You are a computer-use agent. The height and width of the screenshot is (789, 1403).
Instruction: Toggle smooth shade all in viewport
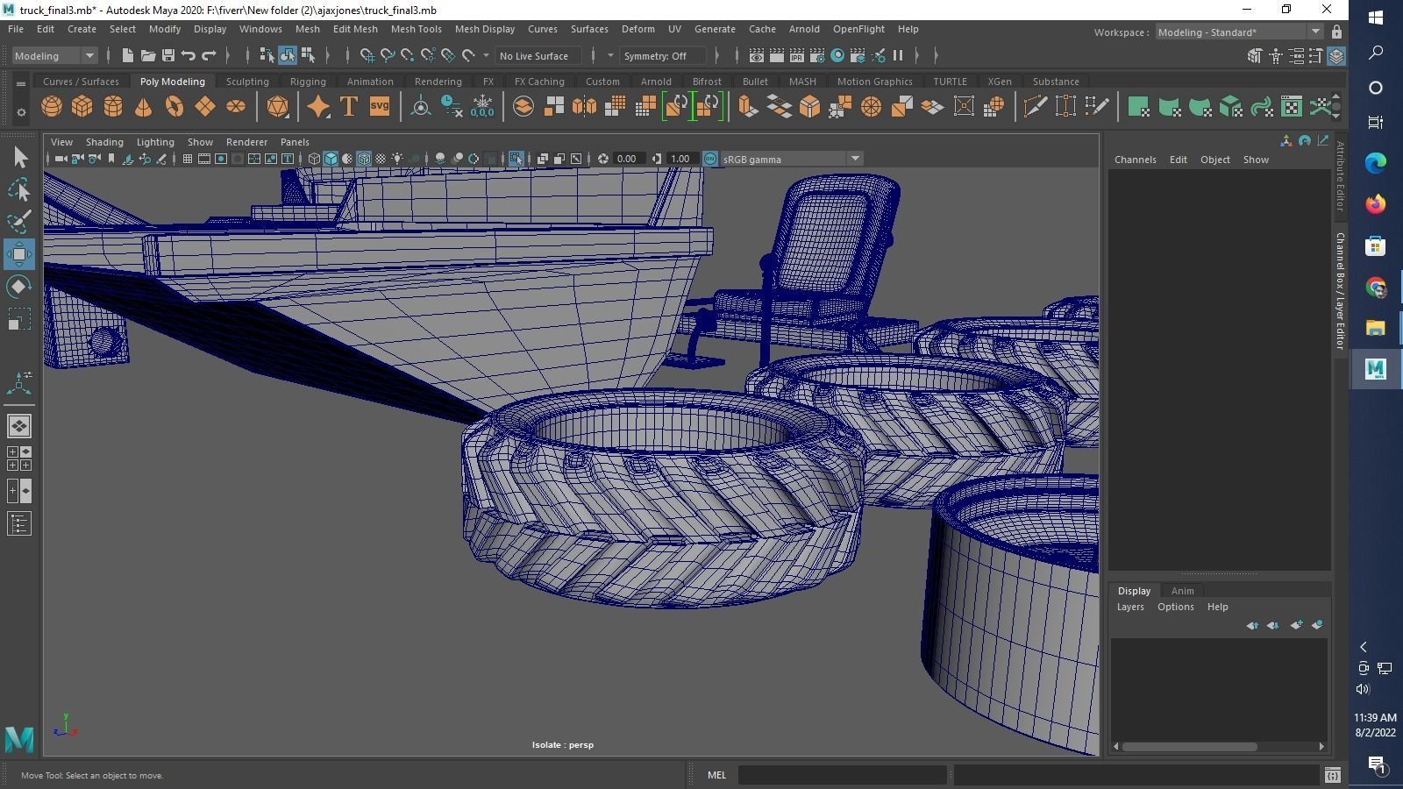pos(331,159)
